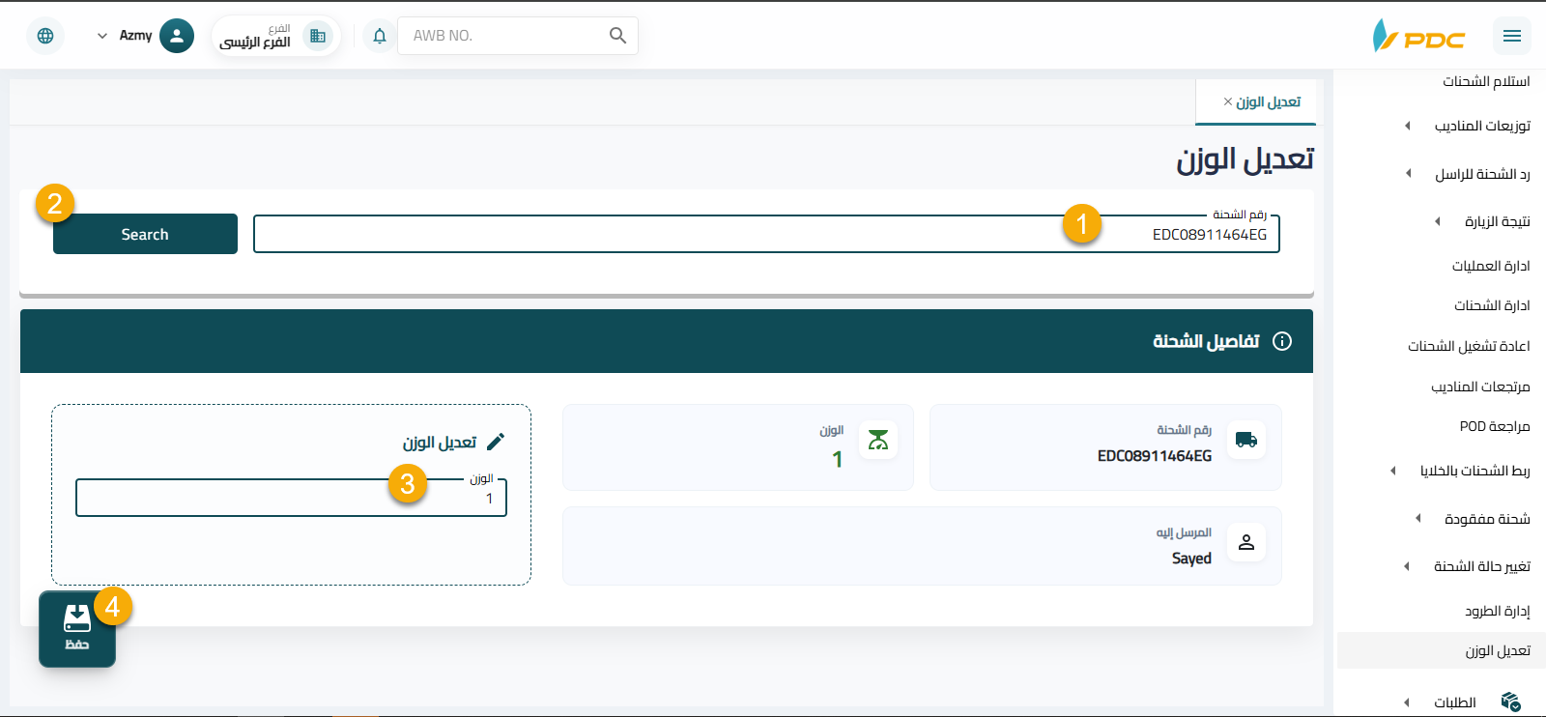Screen dimensions: 1546x717
Task: Open استلام الشحنات in sidebar
Action: (x=1486, y=81)
